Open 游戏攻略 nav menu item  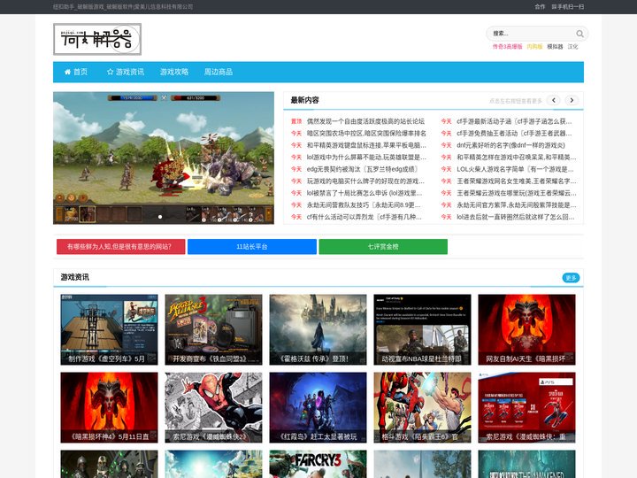pyautogui.click(x=174, y=72)
